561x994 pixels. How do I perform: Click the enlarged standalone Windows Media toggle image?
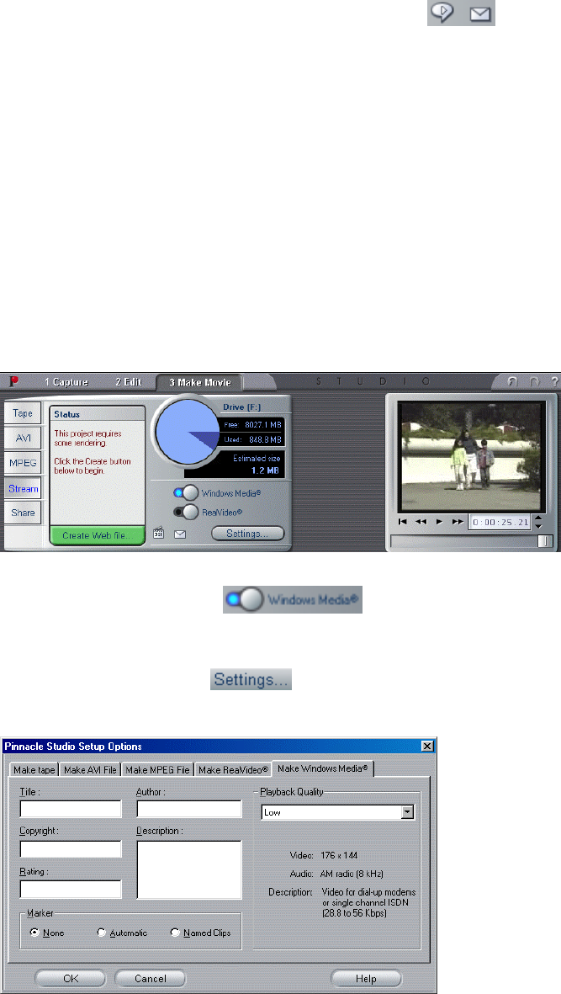(293, 599)
